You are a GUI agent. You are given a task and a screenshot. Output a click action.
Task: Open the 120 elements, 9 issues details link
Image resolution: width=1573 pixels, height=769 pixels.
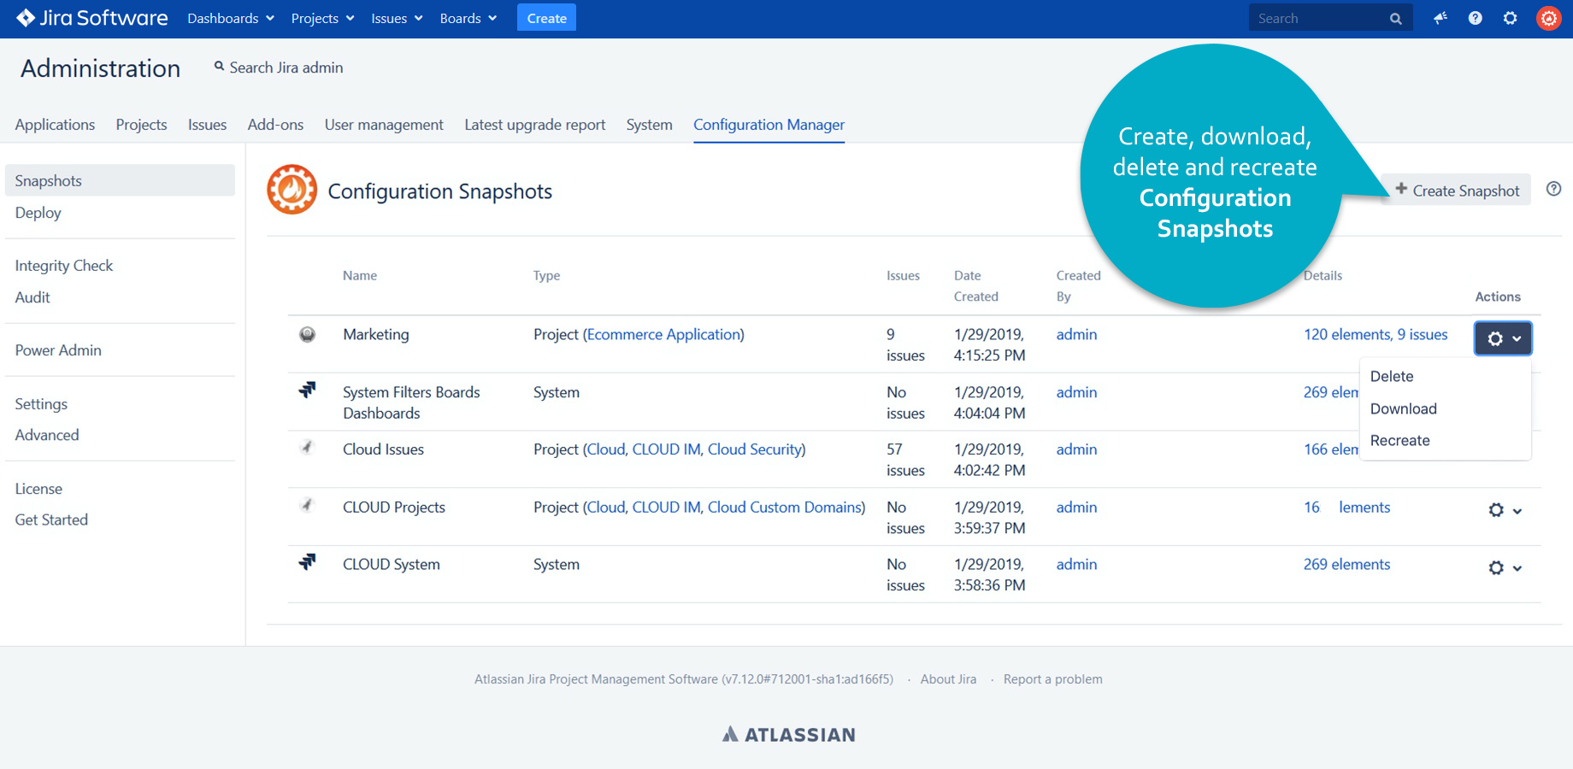[x=1376, y=334]
